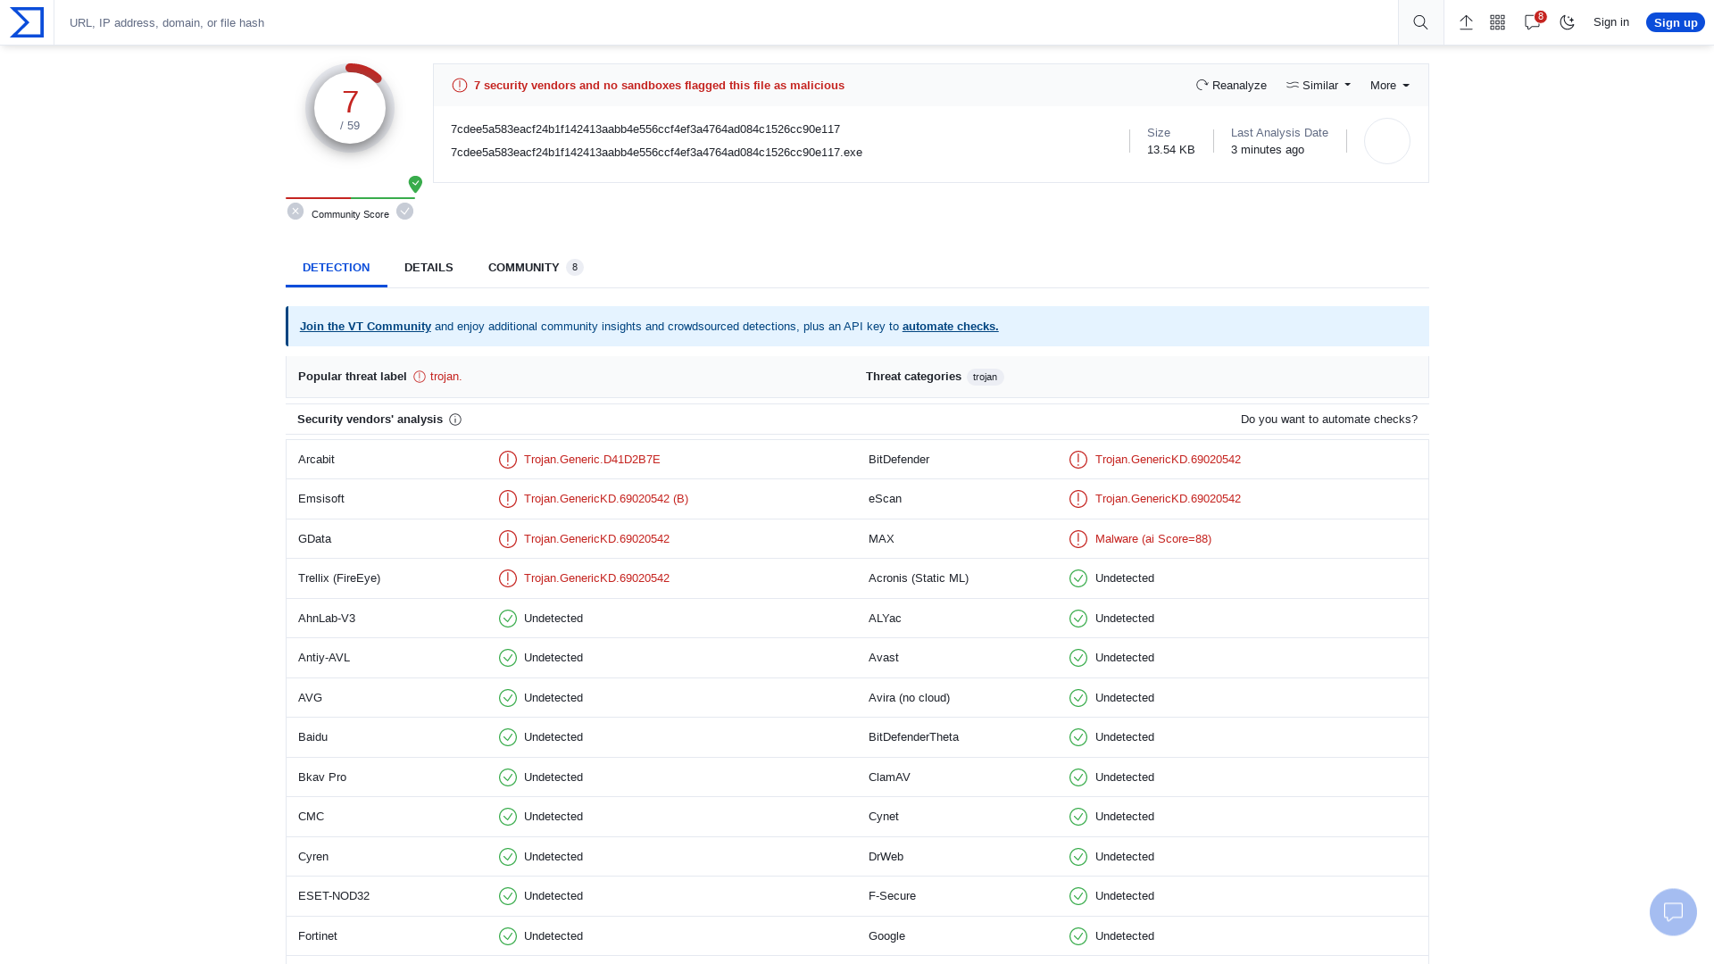The image size is (1714, 964).
Task: Focus the URL, IP, domain search field
Action: [x=726, y=22]
